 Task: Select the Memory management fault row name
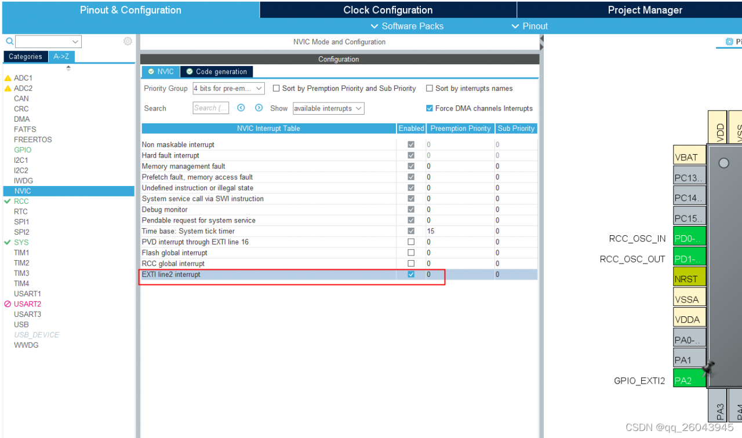pos(184,166)
